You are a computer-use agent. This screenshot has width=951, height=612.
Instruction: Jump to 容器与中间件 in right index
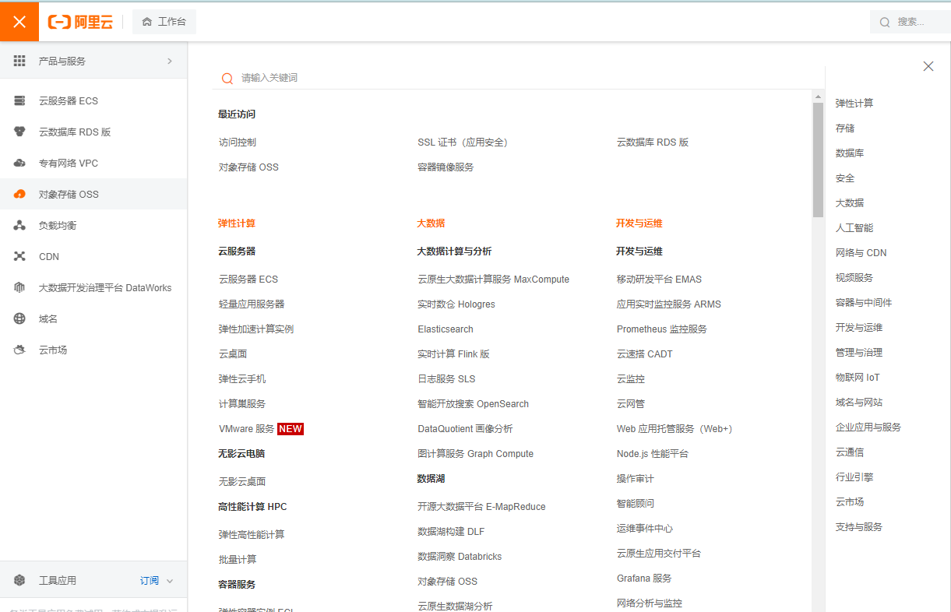(864, 302)
